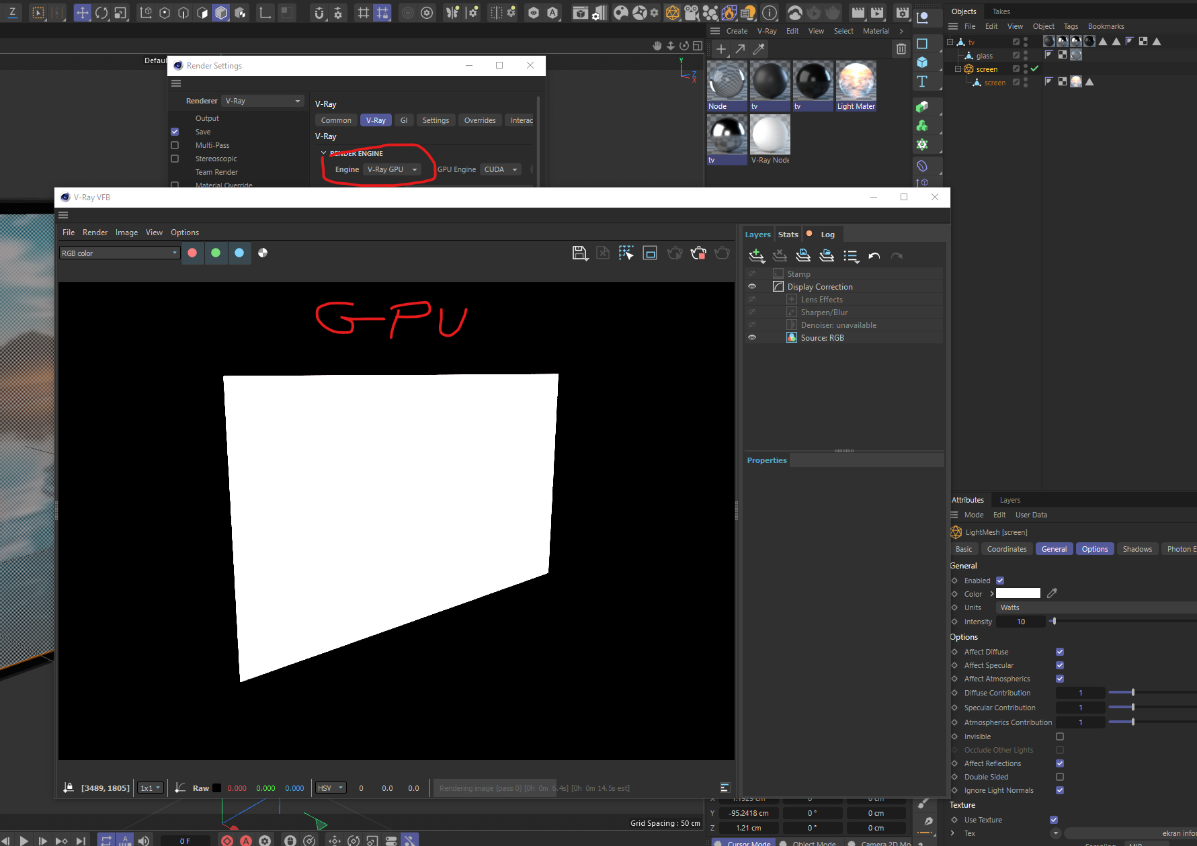Click the save image icon in VFB

click(x=579, y=253)
